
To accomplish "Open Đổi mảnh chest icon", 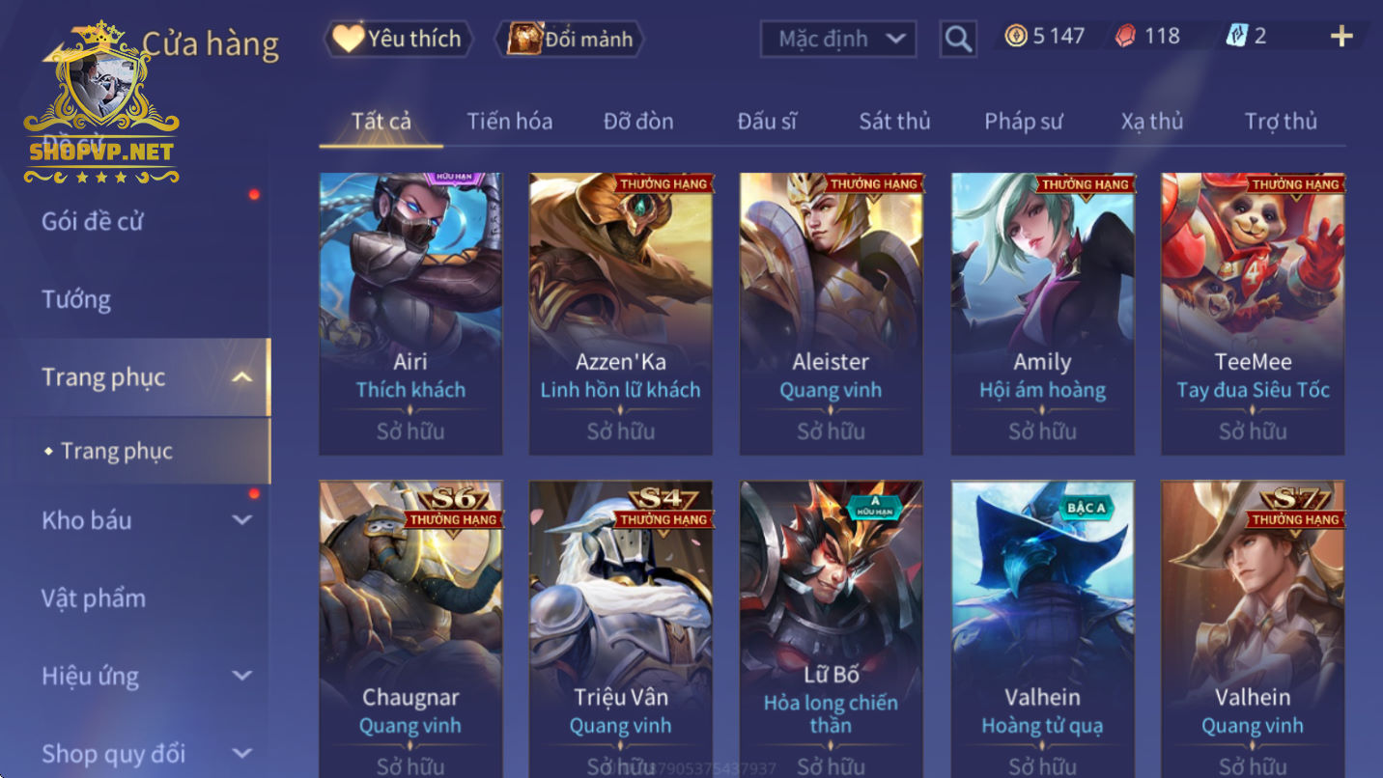I will pyautogui.click(x=525, y=39).
